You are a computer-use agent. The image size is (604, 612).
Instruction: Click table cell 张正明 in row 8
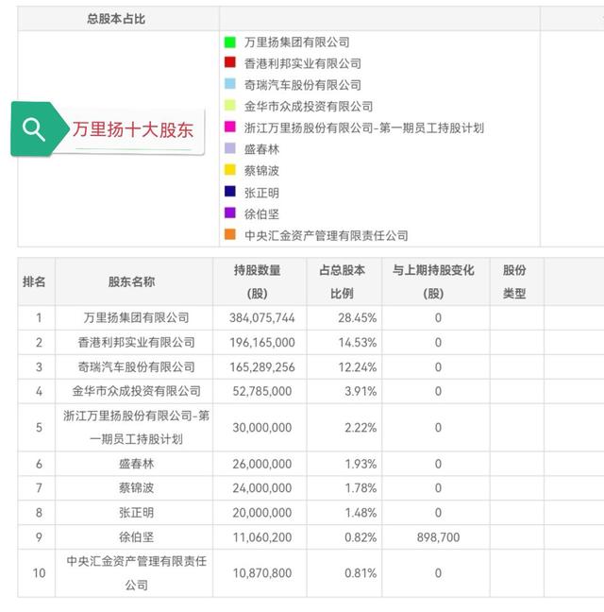point(136,513)
